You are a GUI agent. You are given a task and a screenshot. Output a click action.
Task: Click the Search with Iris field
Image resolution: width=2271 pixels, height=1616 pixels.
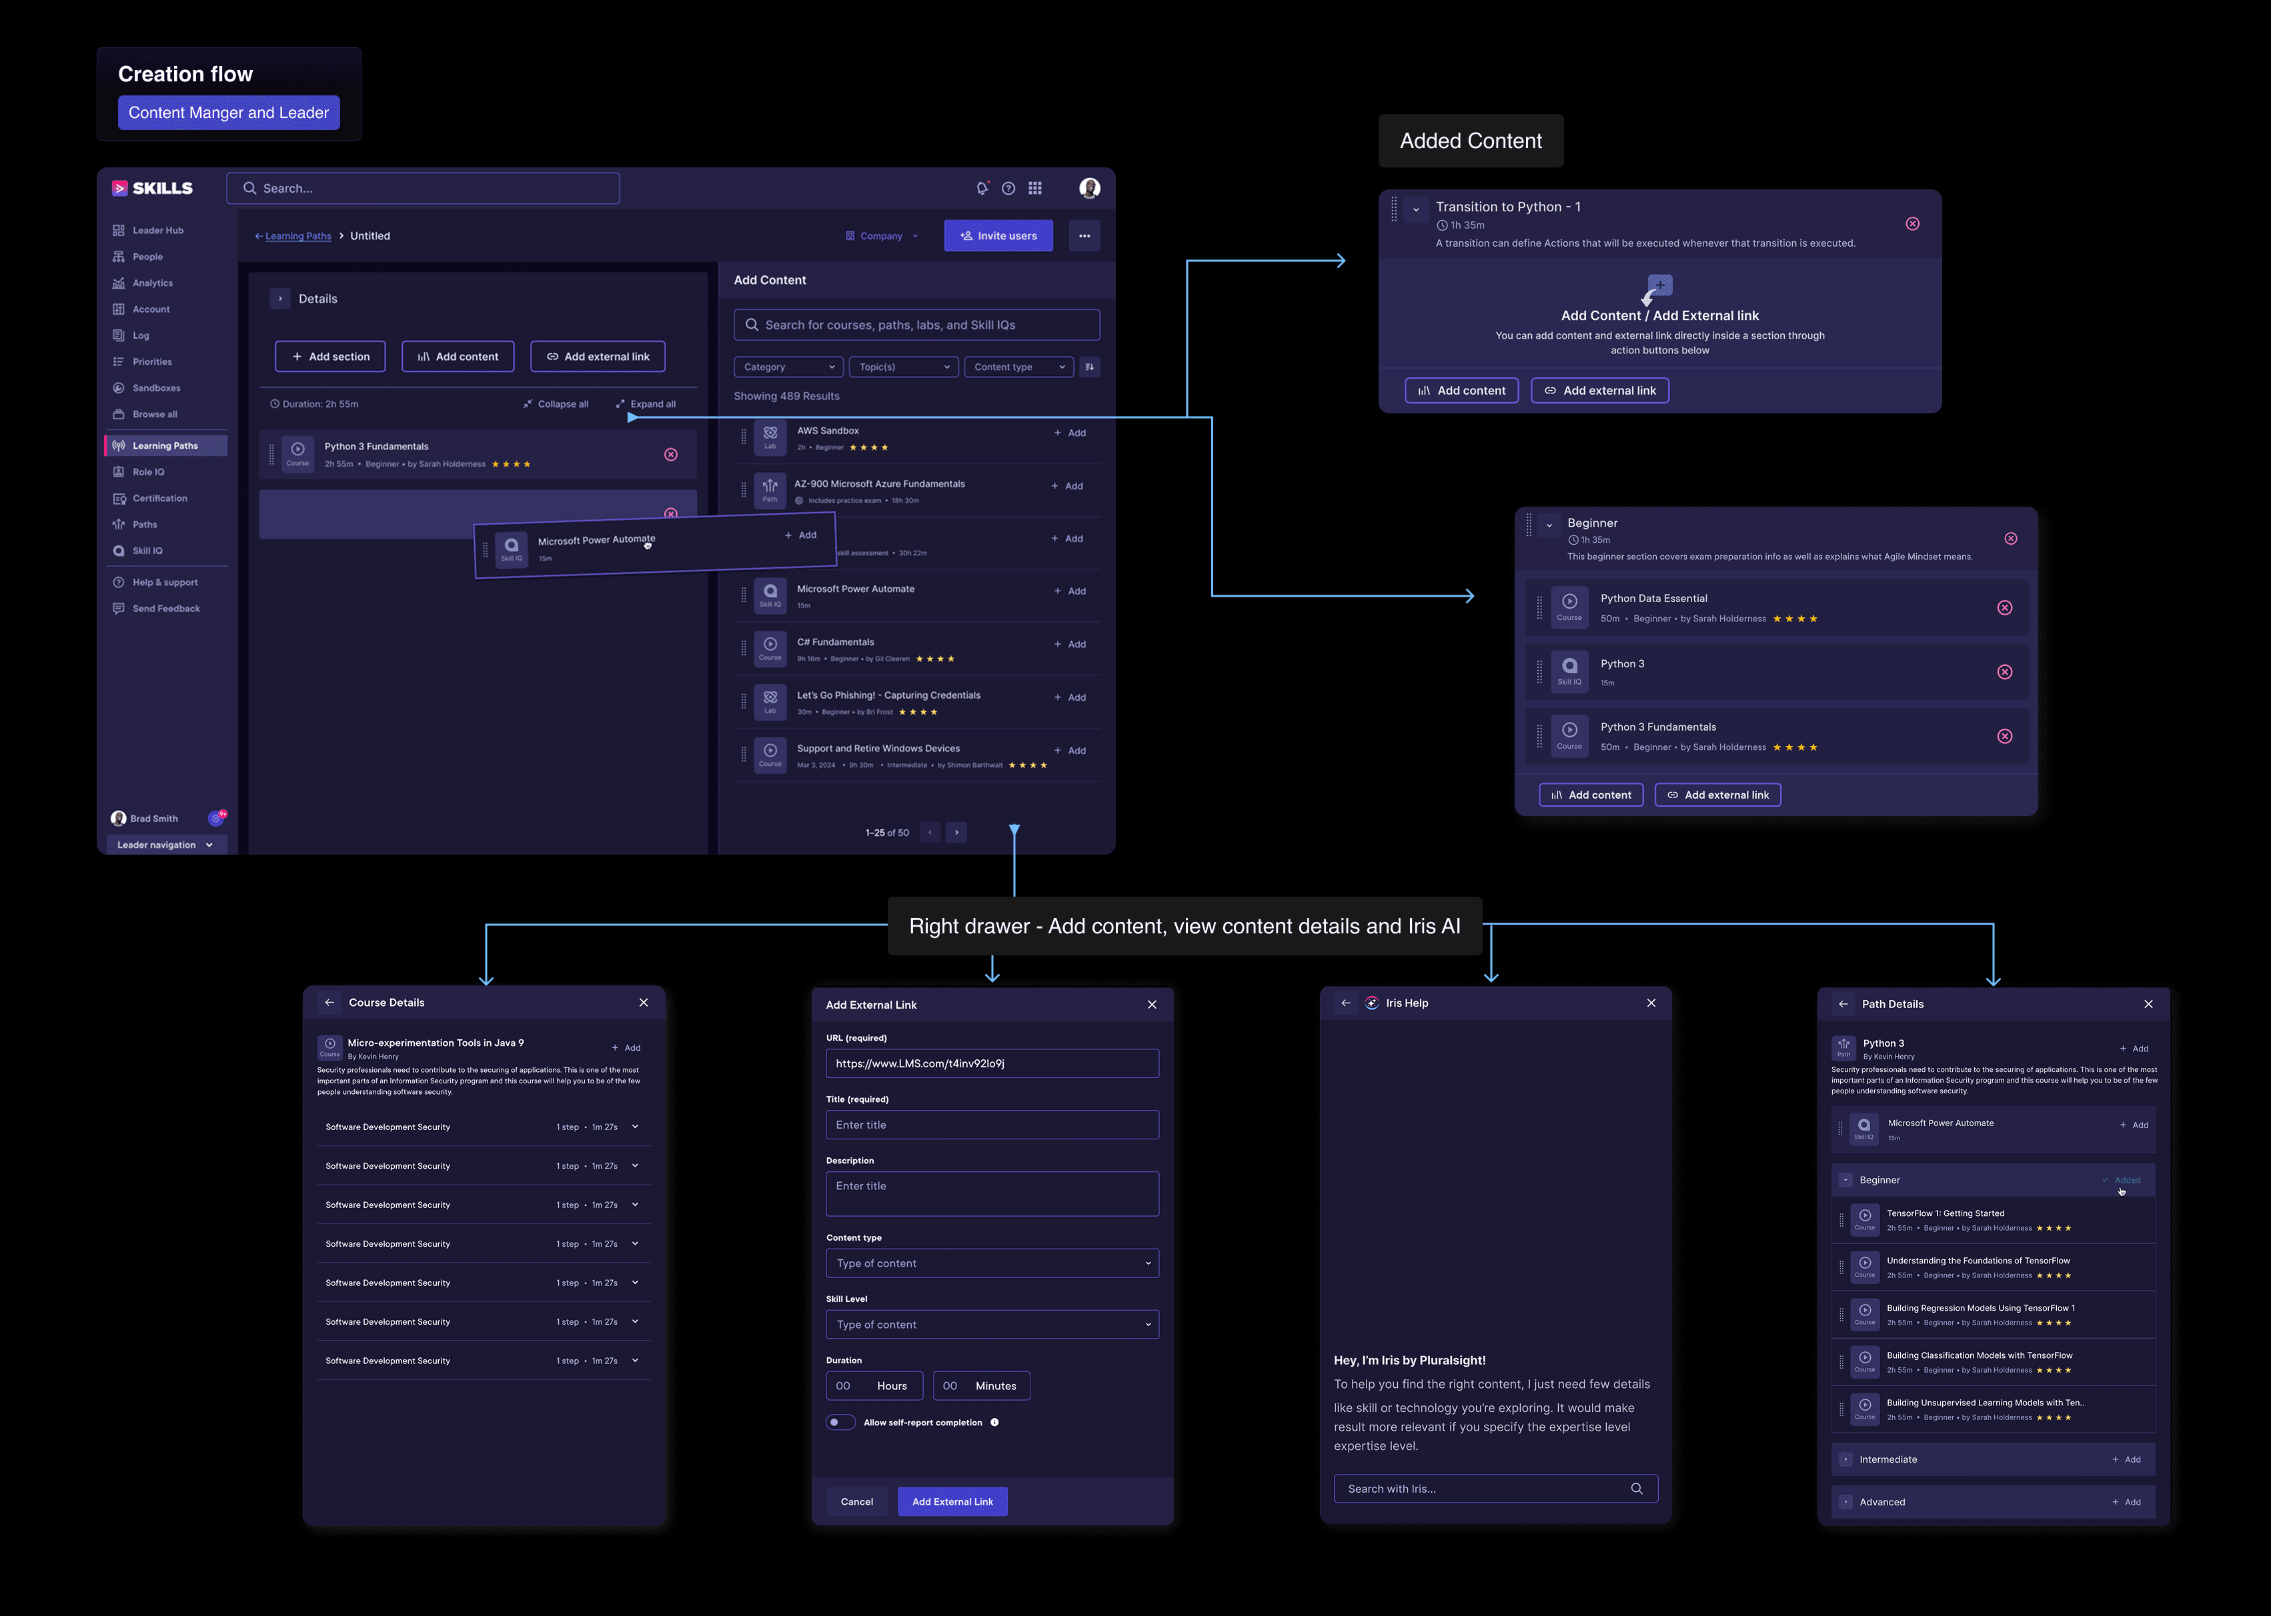(1495, 1489)
